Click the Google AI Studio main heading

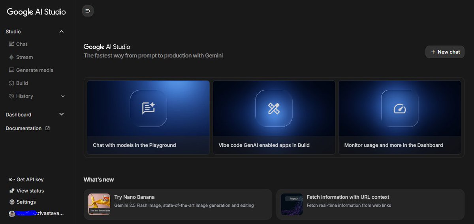click(x=107, y=47)
